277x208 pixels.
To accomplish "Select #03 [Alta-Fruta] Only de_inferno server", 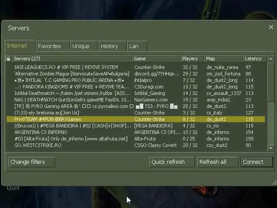I will 135,139.
